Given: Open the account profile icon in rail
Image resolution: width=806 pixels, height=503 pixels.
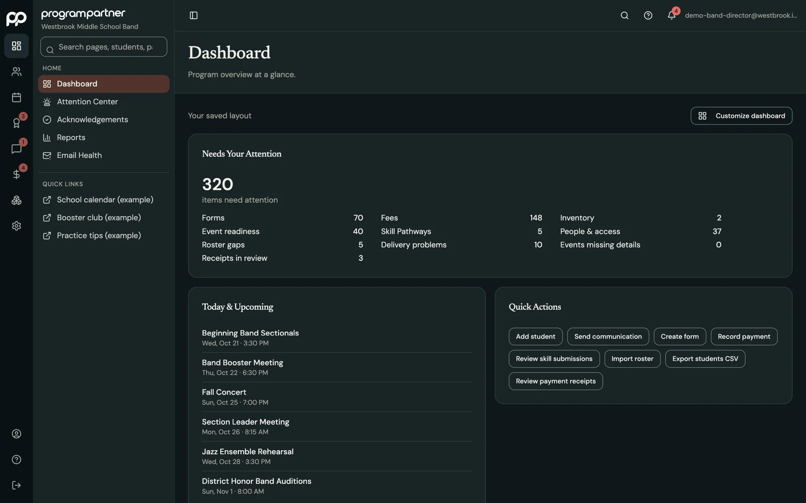Looking at the screenshot, I should pyautogui.click(x=16, y=434).
